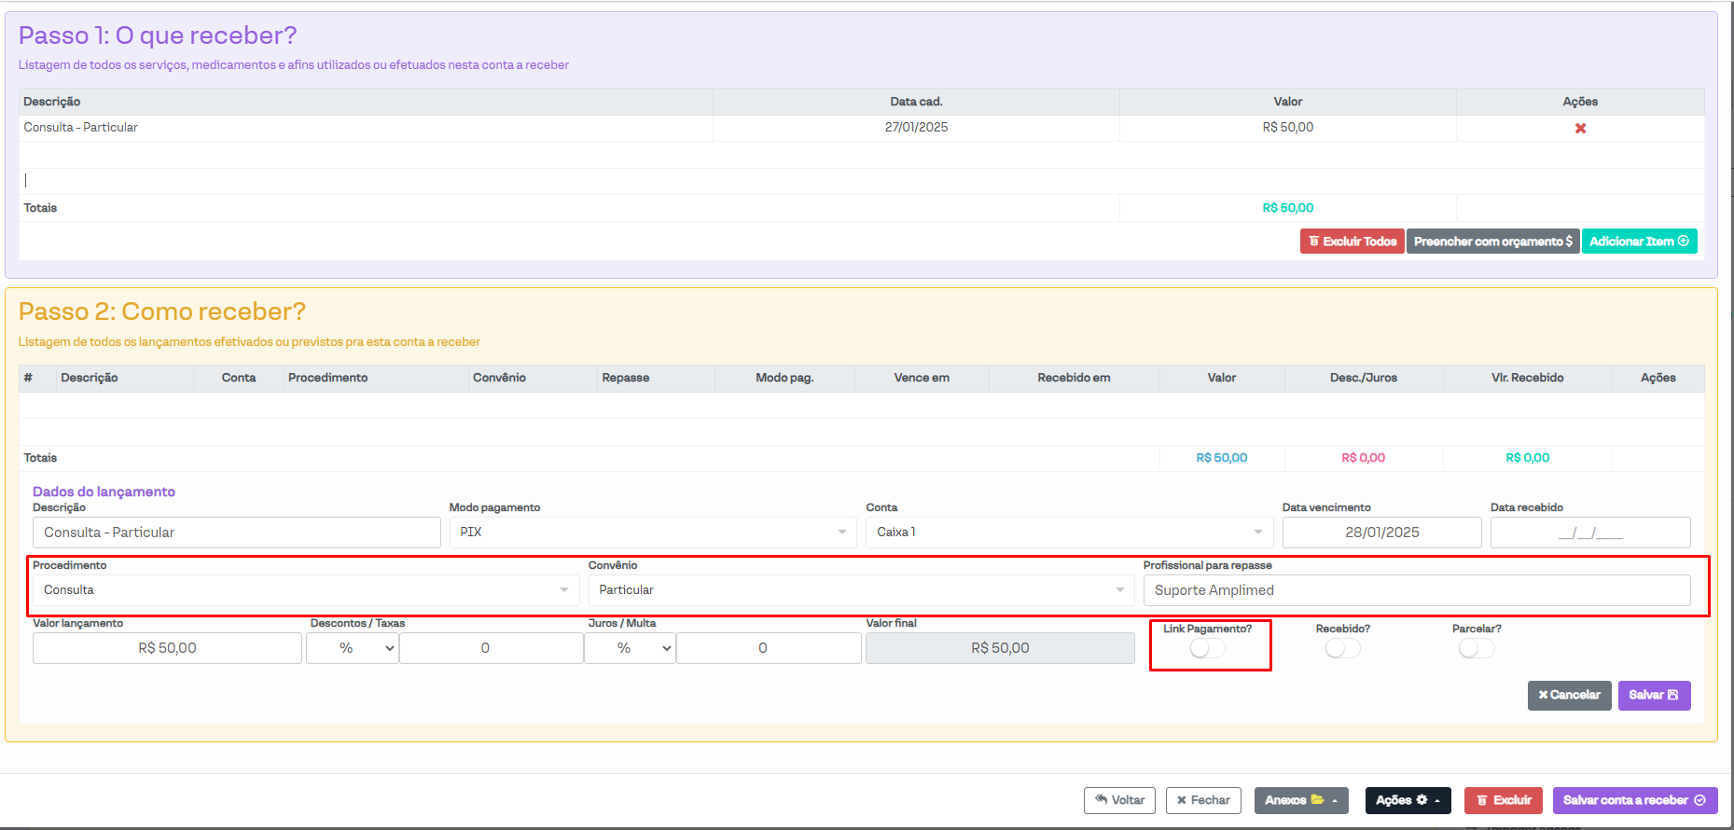Click the Cancelar button
Viewport: 1734px width, 830px height.
1569,695
